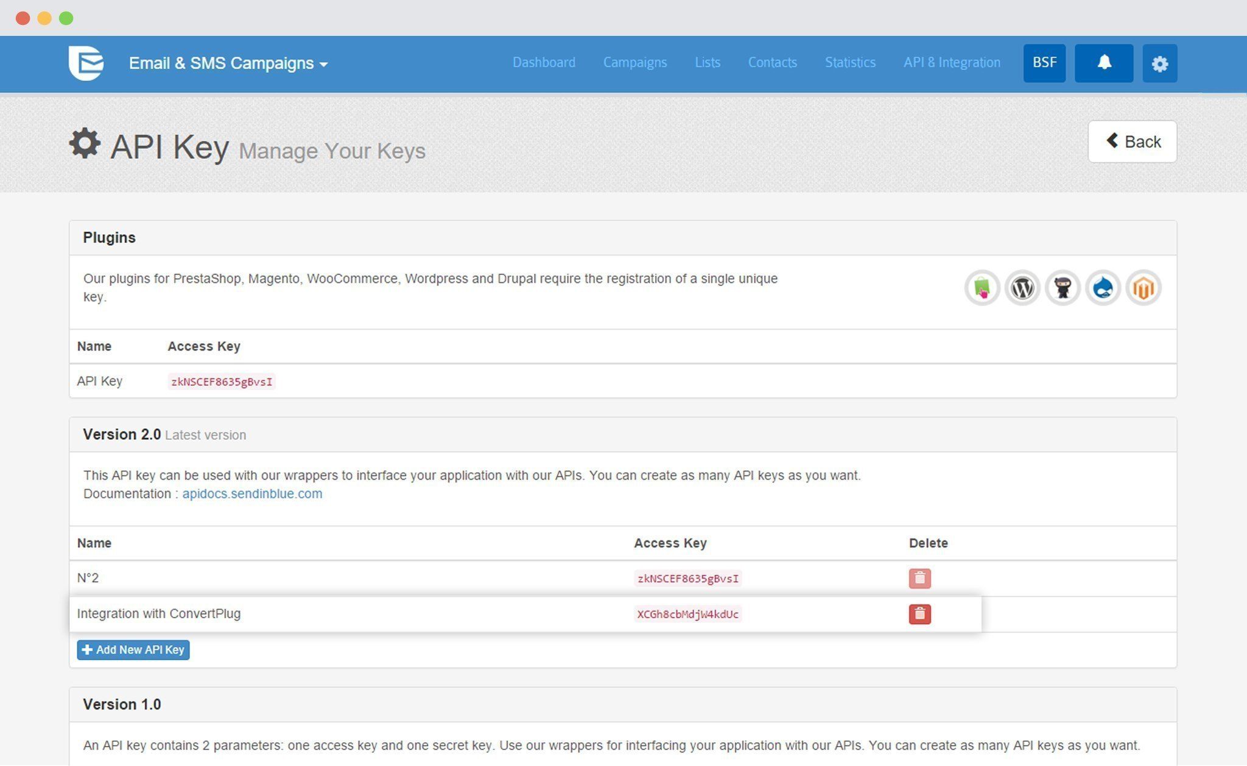Add New API Key
This screenshot has width=1247, height=766.
[133, 650]
